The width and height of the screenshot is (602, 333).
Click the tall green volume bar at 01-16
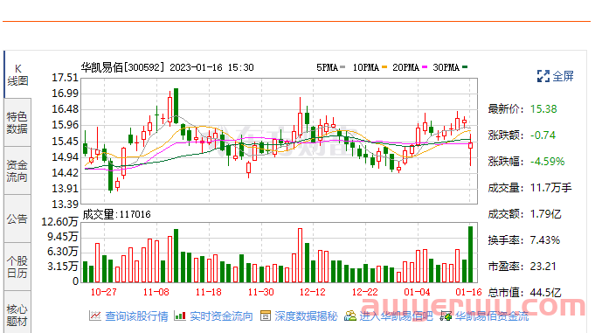click(x=470, y=254)
